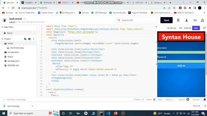Open the Project three-dot menu
207x116 pixels.
click(34, 39)
